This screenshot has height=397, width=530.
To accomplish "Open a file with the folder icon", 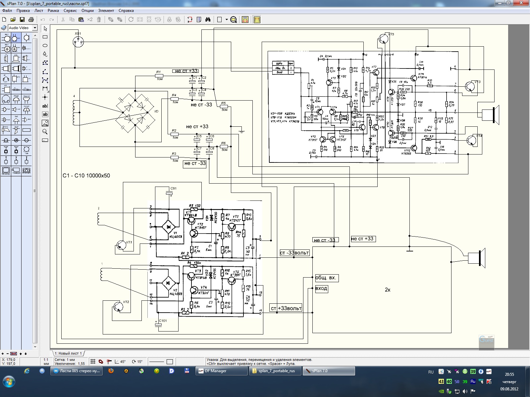I will [x=13, y=20].
